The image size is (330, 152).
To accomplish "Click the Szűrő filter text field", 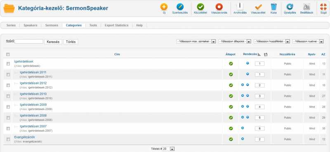I will (29, 42).
